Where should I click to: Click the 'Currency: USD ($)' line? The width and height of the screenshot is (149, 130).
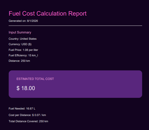[x=20, y=44]
